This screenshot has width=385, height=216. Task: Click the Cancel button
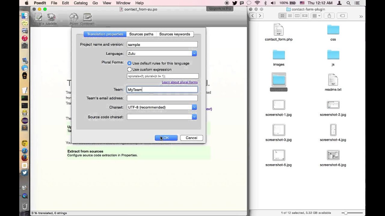192,138
